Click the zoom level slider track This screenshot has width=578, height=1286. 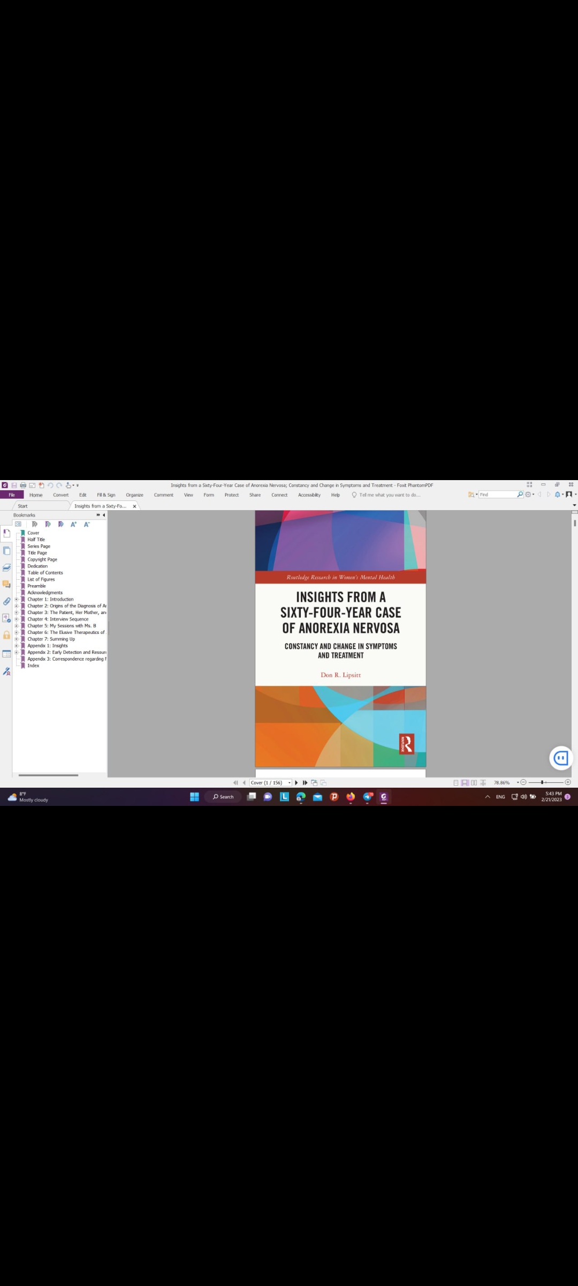pos(546,782)
